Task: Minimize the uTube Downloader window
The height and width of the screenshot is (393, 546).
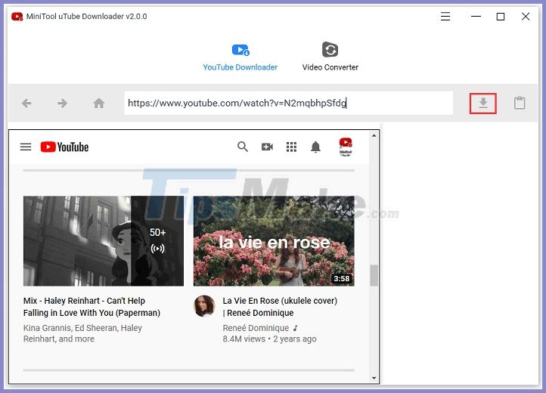Action: pyautogui.click(x=476, y=17)
